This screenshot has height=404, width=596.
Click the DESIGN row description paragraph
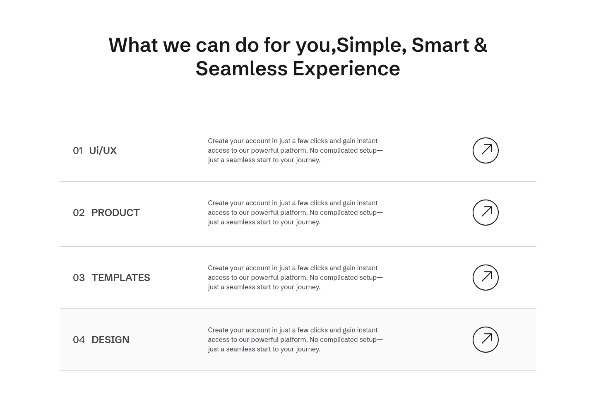click(295, 339)
